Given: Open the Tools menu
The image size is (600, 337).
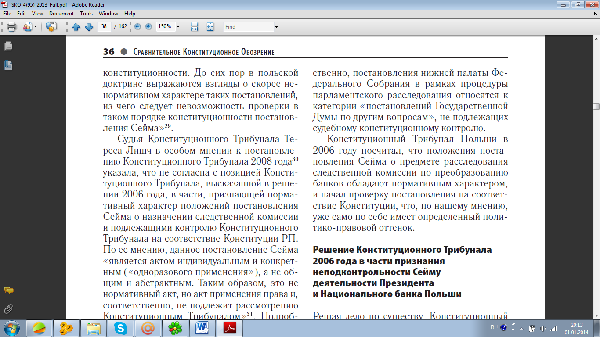Looking at the screenshot, I should coord(87,14).
